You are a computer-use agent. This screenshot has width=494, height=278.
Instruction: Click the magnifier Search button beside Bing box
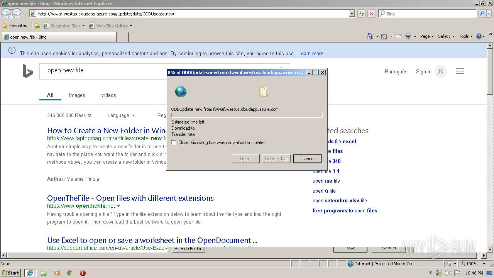(x=482, y=14)
